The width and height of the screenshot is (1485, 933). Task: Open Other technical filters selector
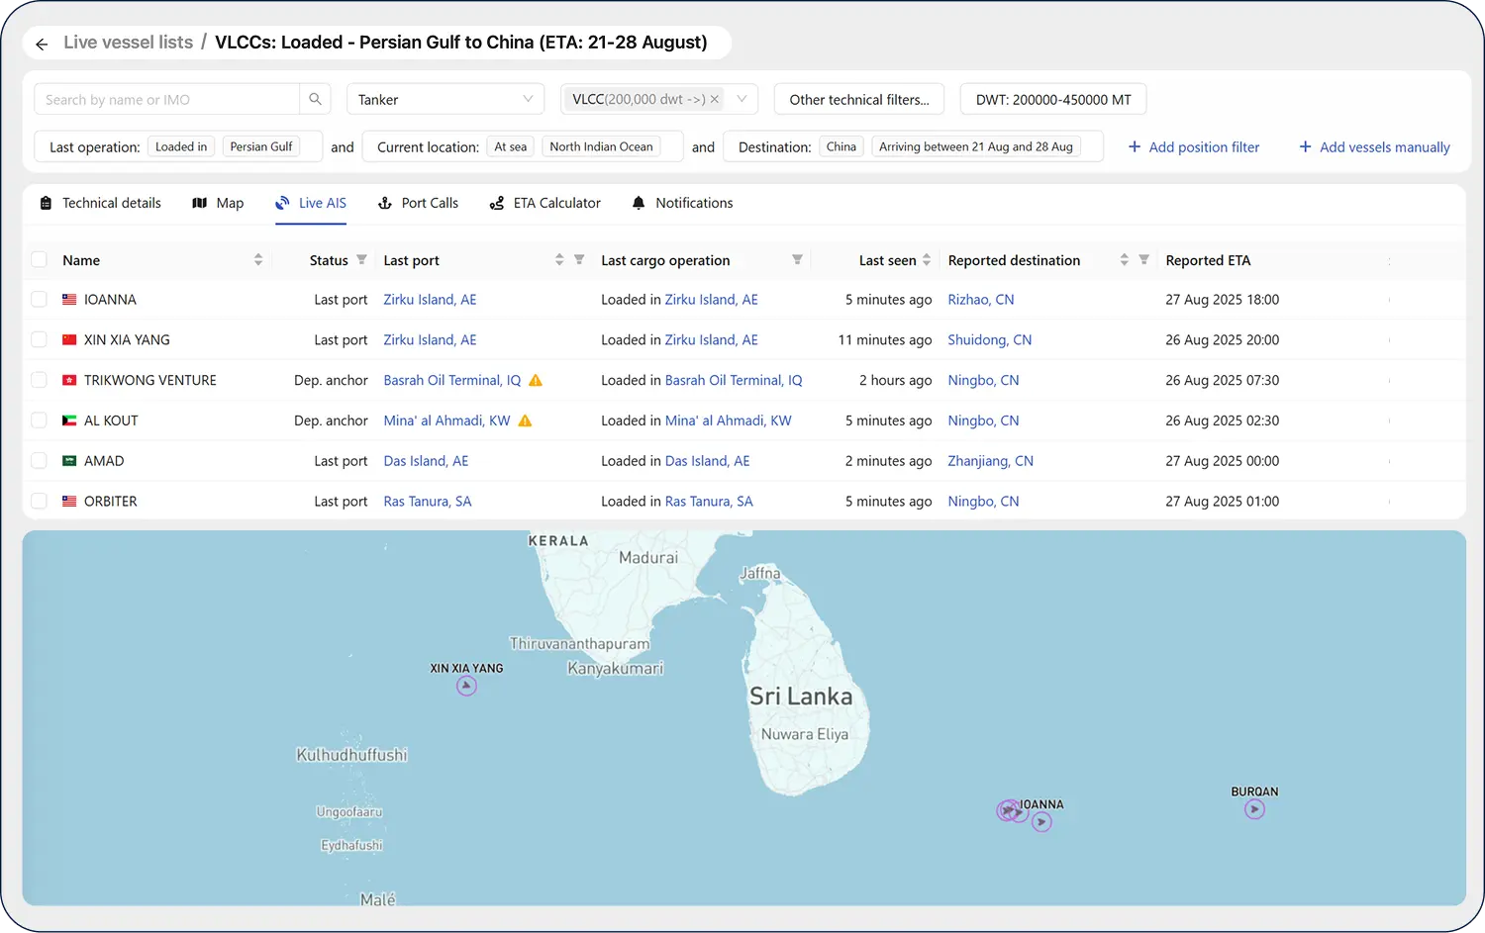[859, 99]
